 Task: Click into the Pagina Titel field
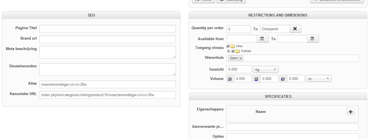[107, 29]
